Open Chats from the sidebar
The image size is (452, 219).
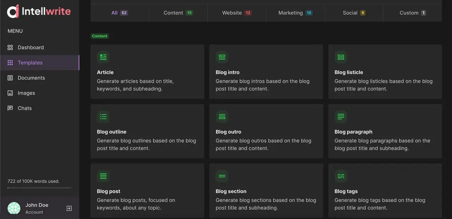25,108
